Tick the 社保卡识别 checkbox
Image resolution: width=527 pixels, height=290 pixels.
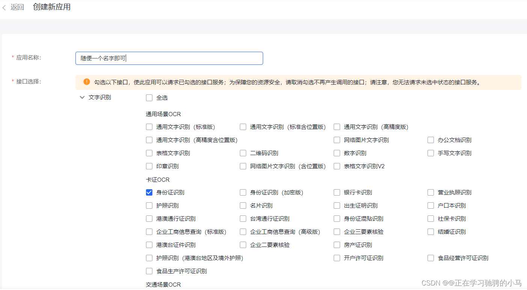[431, 219]
